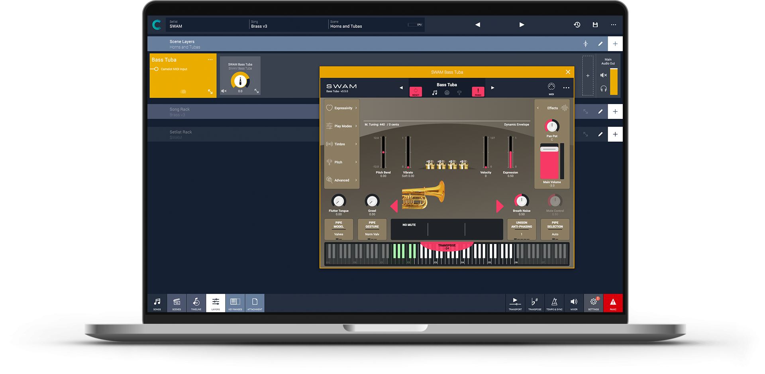The width and height of the screenshot is (765, 374).
Task: Adjust the Pan Pot knob
Action: pyautogui.click(x=552, y=126)
